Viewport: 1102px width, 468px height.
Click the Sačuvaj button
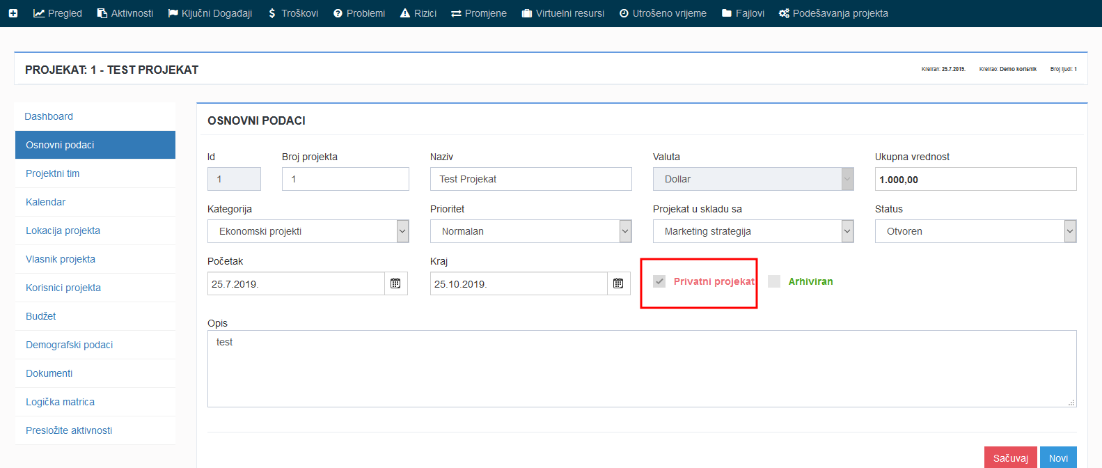(1010, 458)
